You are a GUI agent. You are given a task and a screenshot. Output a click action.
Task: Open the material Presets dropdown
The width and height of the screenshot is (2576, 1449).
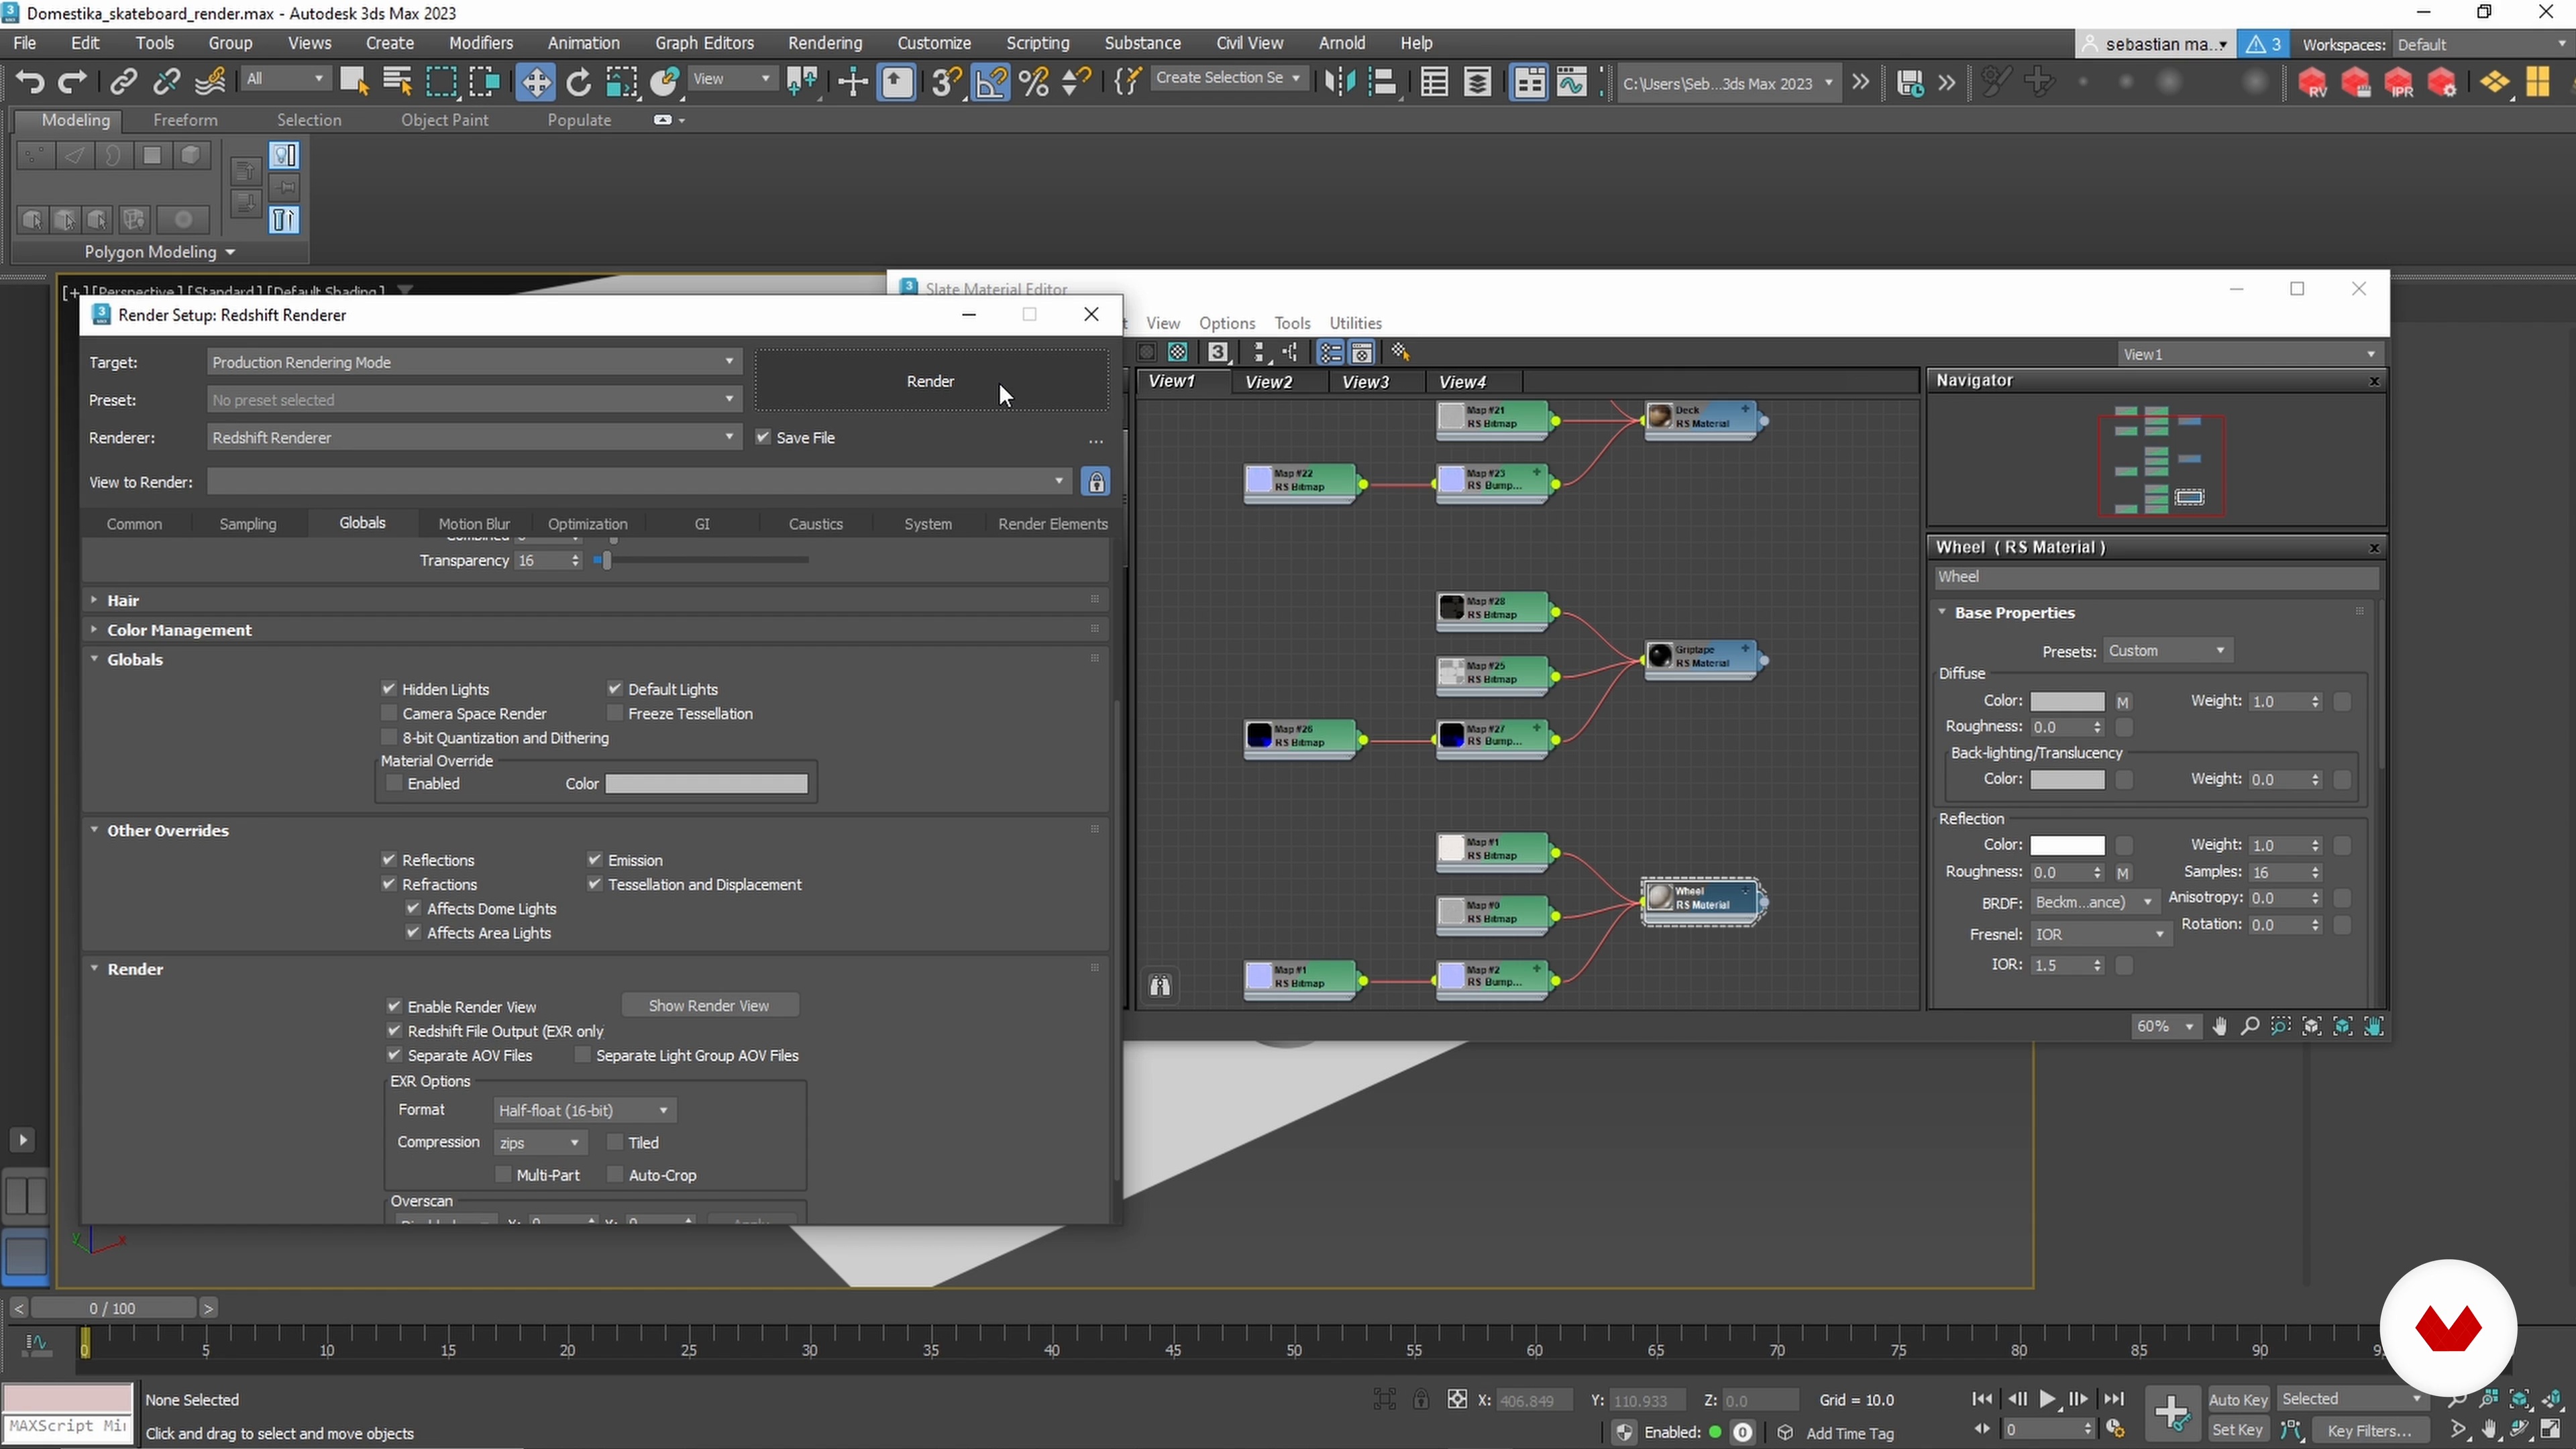[x=2168, y=651]
